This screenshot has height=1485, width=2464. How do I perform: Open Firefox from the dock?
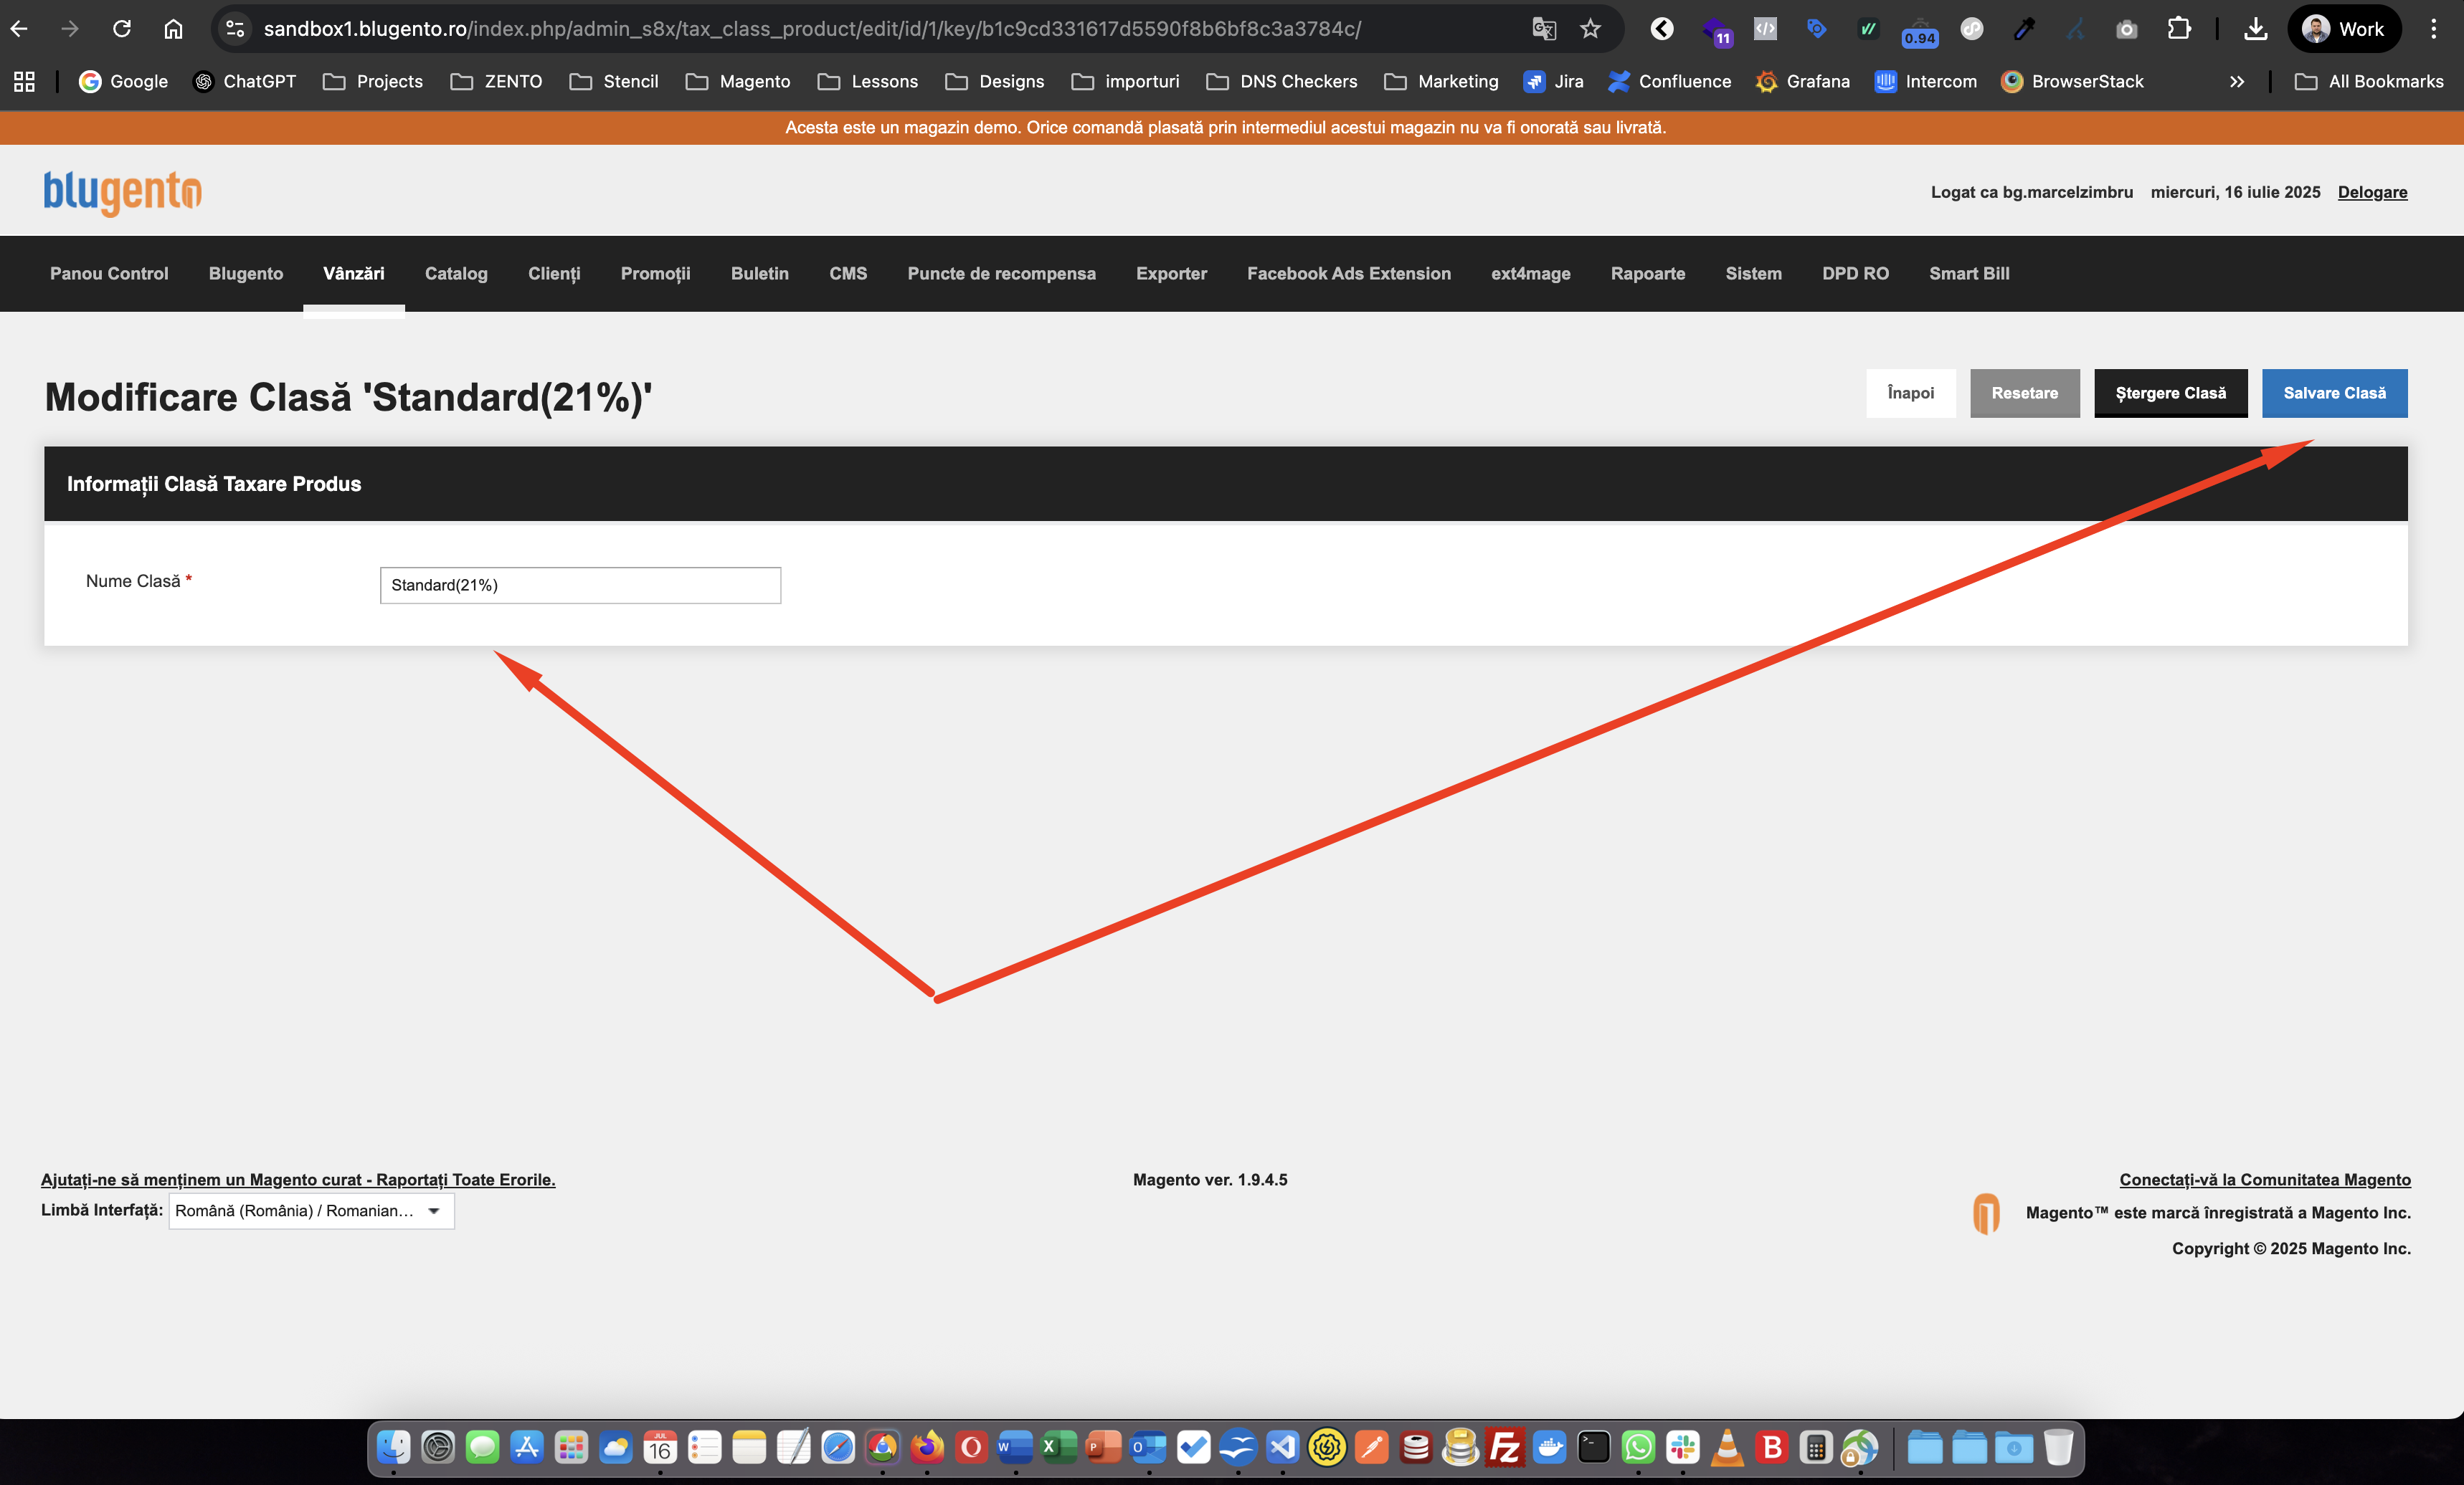pyautogui.click(x=927, y=1447)
